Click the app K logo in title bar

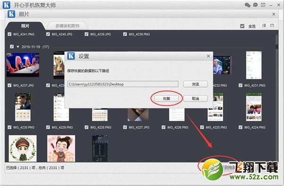pos(7,5)
